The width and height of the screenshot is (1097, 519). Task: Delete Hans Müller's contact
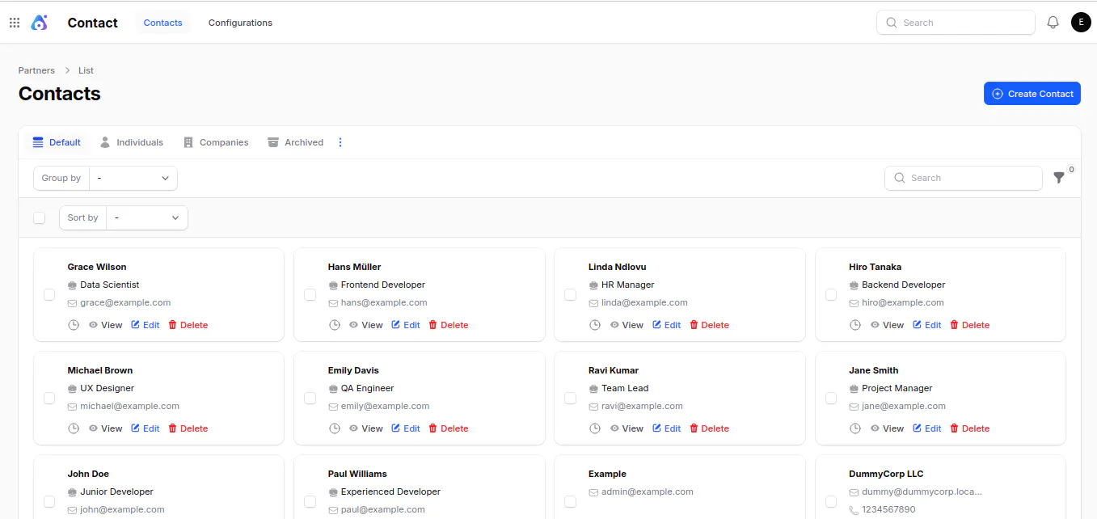pos(448,325)
